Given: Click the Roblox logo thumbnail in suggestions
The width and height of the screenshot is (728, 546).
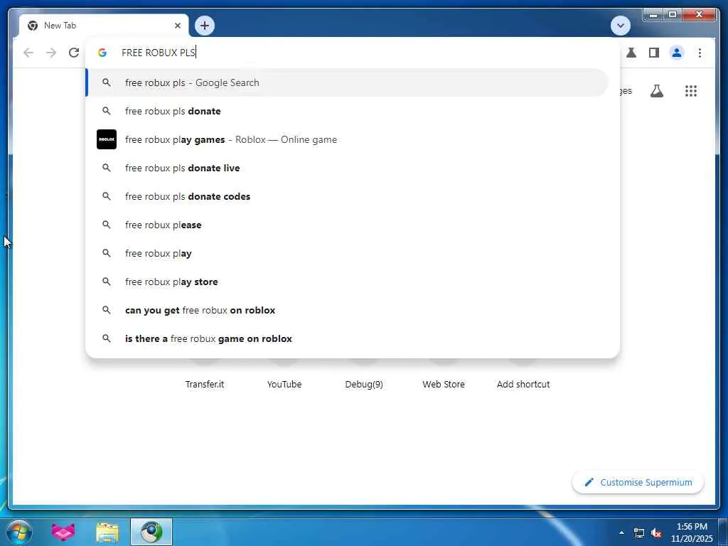Looking at the screenshot, I should tap(107, 139).
